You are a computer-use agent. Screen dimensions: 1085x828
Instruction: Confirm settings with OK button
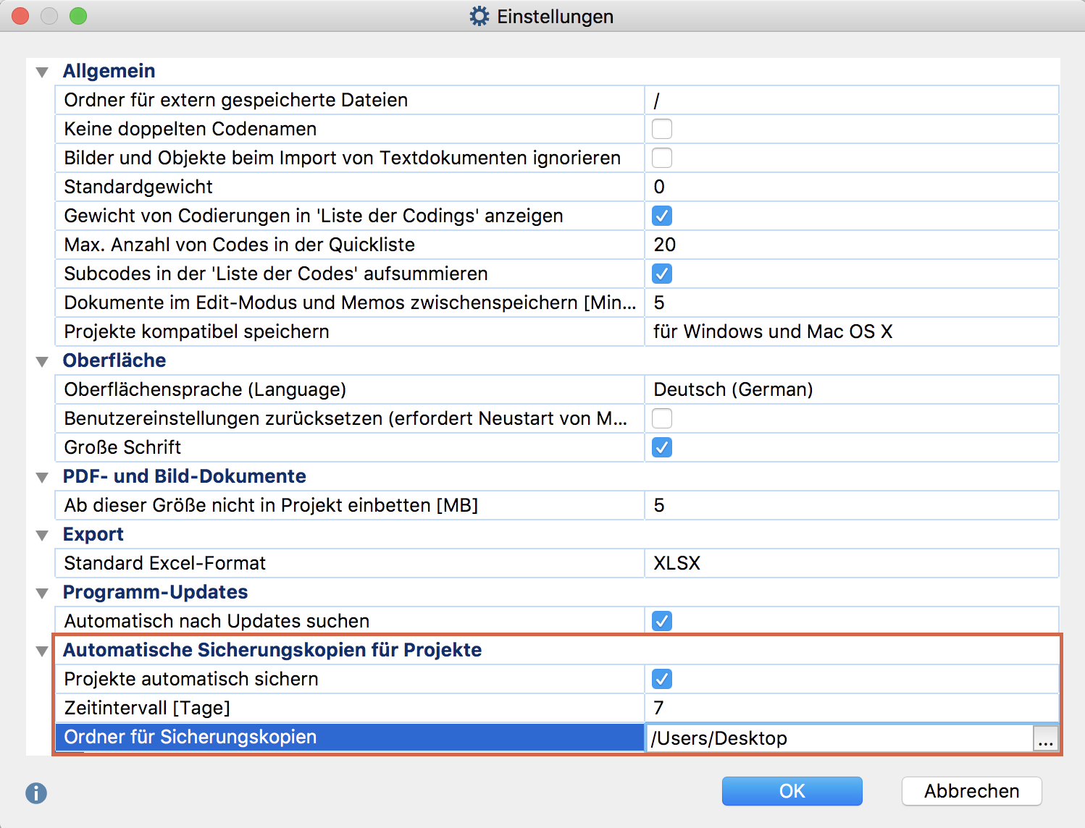(792, 791)
